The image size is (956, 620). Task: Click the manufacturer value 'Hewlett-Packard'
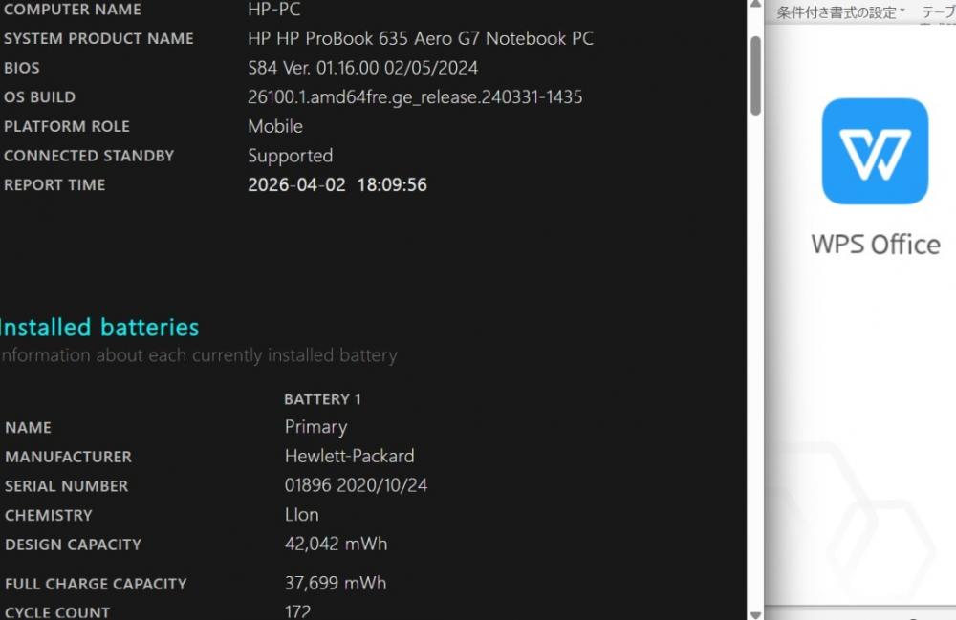point(349,456)
